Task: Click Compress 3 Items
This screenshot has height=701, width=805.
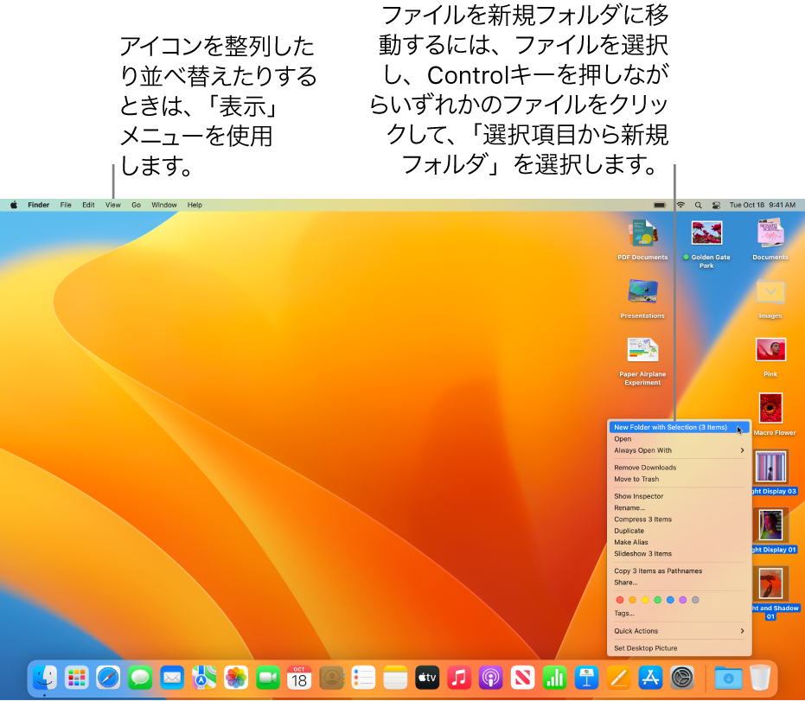Action: click(642, 519)
